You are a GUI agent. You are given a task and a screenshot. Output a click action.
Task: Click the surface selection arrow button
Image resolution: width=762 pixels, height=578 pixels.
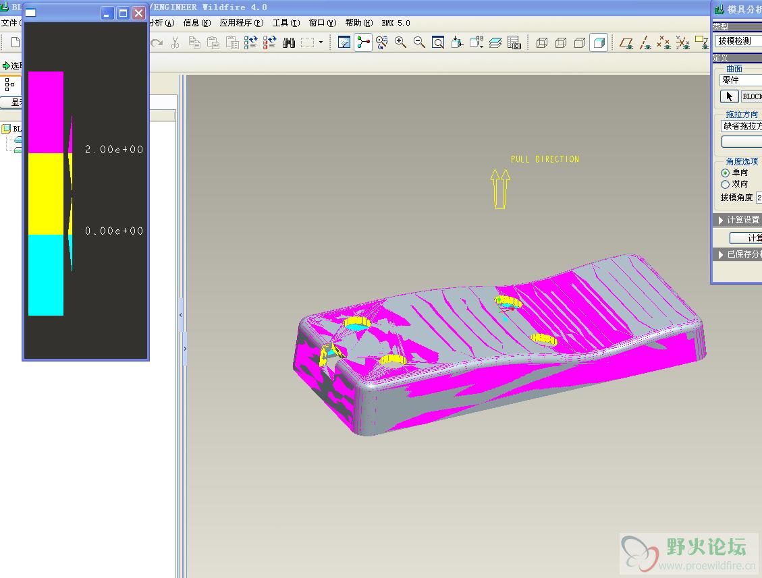pos(730,96)
